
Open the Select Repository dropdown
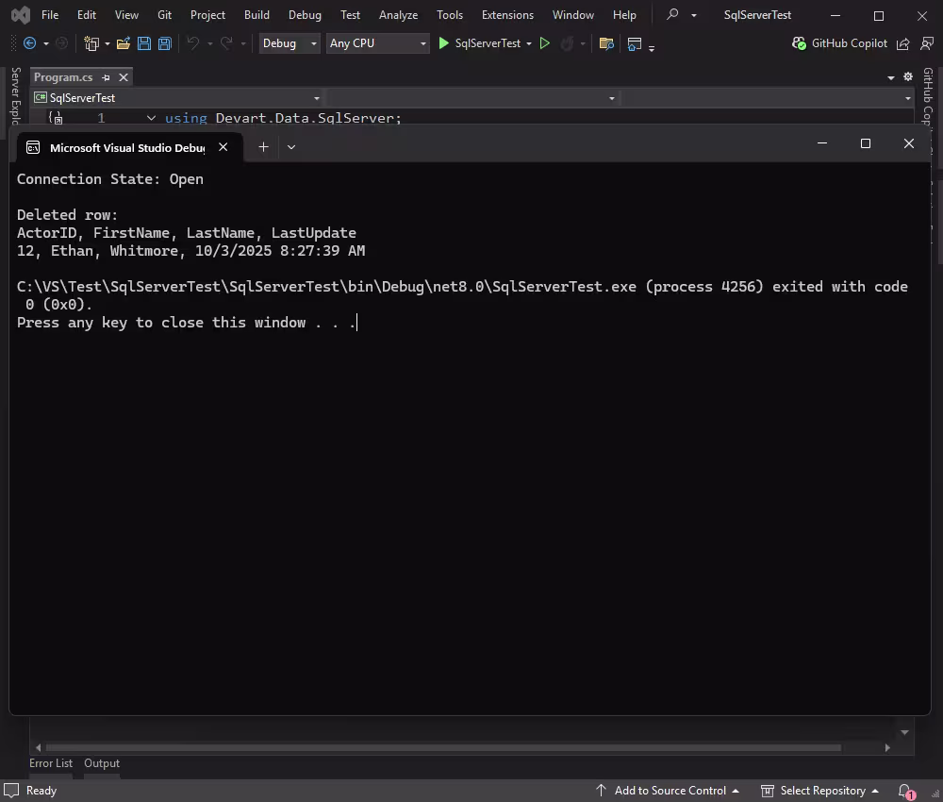819,791
